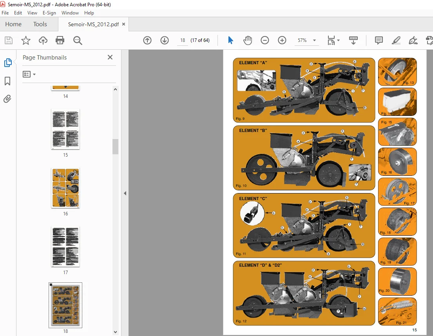Click thumbnail scrollbar up arrow
Image resolution: width=433 pixels, height=336 pixels.
click(x=116, y=89)
